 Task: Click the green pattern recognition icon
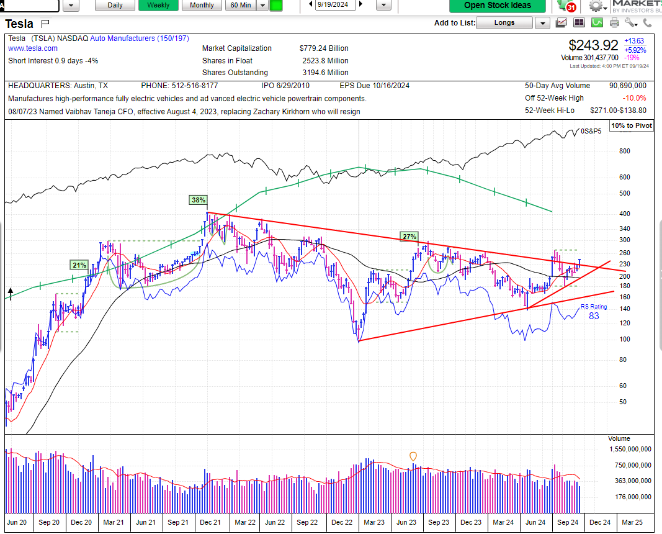[597, 23]
